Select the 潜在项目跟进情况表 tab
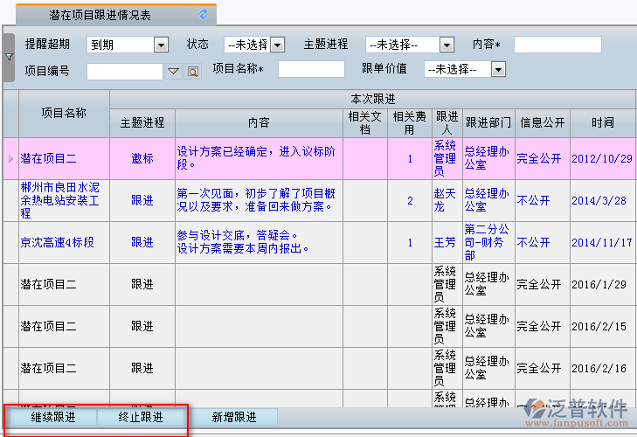 pyautogui.click(x=116, y=15)
